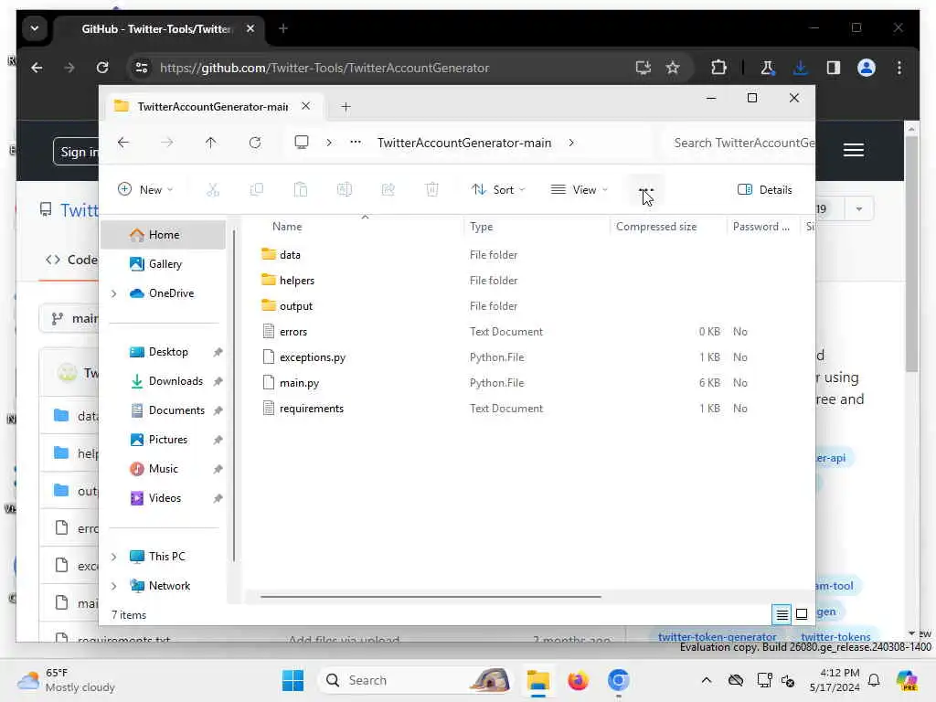Open Chrome tab search dropdown
Image resolution: width=936 pixels, height=702 pixels.
click(x=35, y=28)
